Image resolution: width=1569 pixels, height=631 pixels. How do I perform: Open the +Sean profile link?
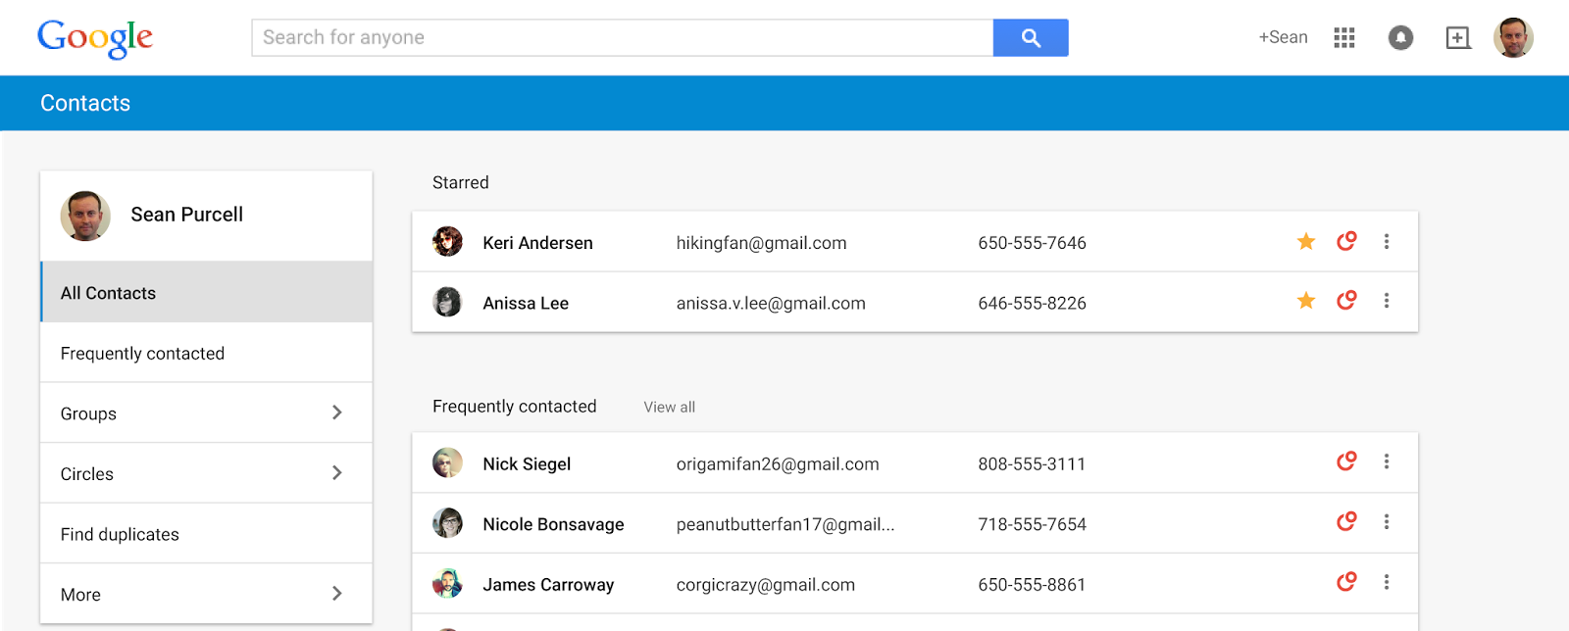[1283, 38]
